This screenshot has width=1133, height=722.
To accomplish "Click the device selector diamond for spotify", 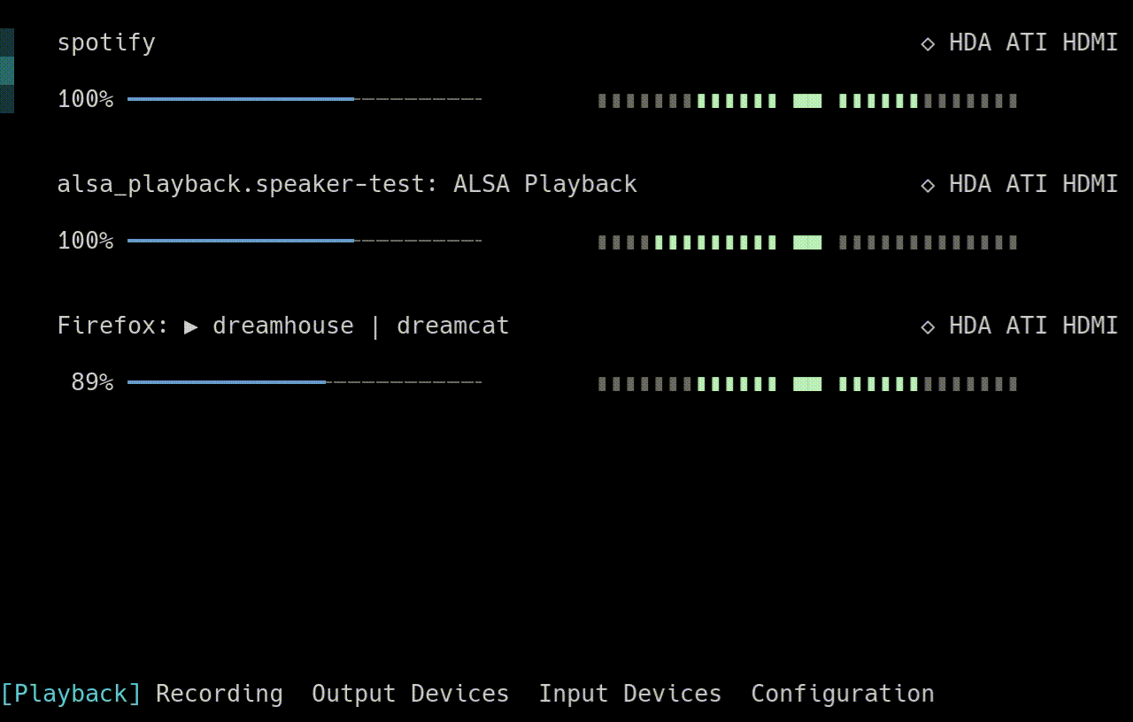I will [928, 42].
